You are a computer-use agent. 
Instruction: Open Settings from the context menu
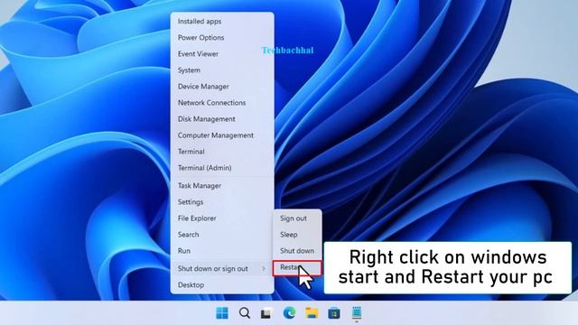point(222,202)
